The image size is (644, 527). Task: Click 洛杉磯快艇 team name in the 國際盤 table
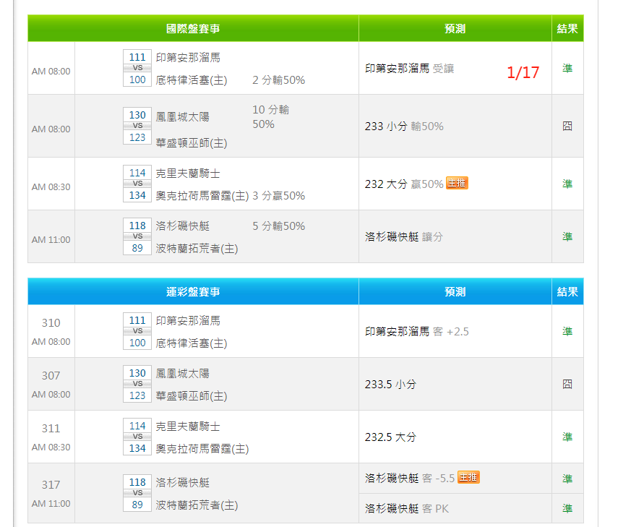182,226
